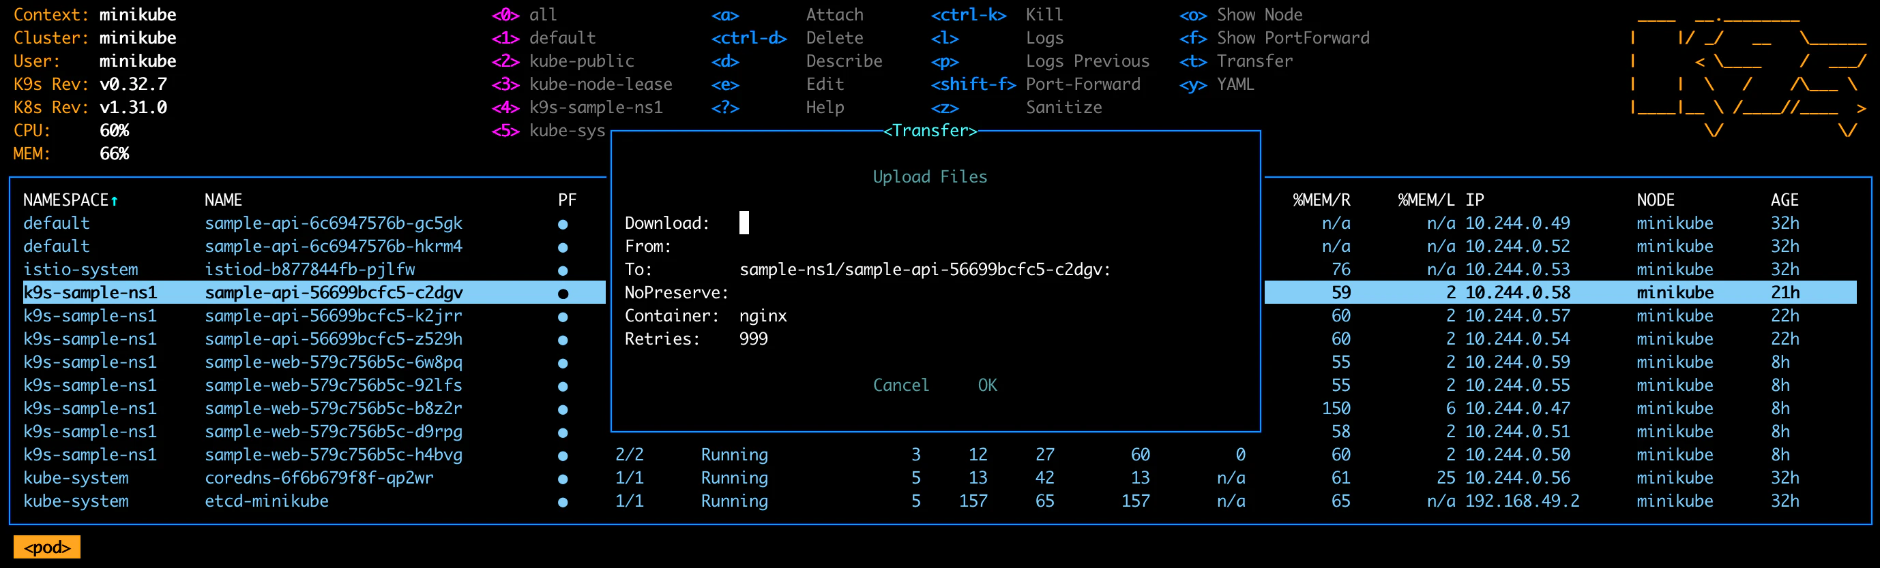
Task: Select the <2> kube-public namespace shortcut
Action: [x=563, y=61]
